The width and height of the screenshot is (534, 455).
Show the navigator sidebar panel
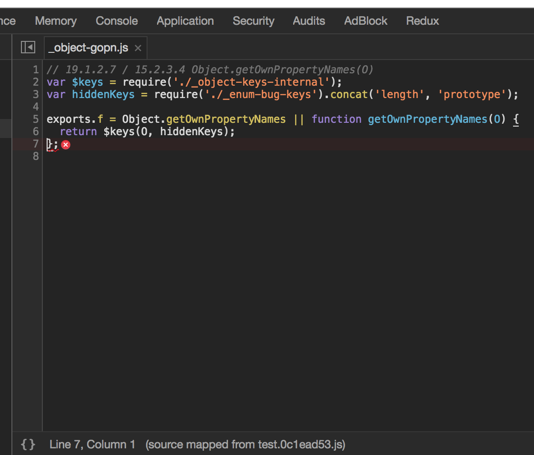coord(28,47)
